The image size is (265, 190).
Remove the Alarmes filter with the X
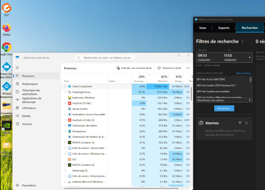246,123
